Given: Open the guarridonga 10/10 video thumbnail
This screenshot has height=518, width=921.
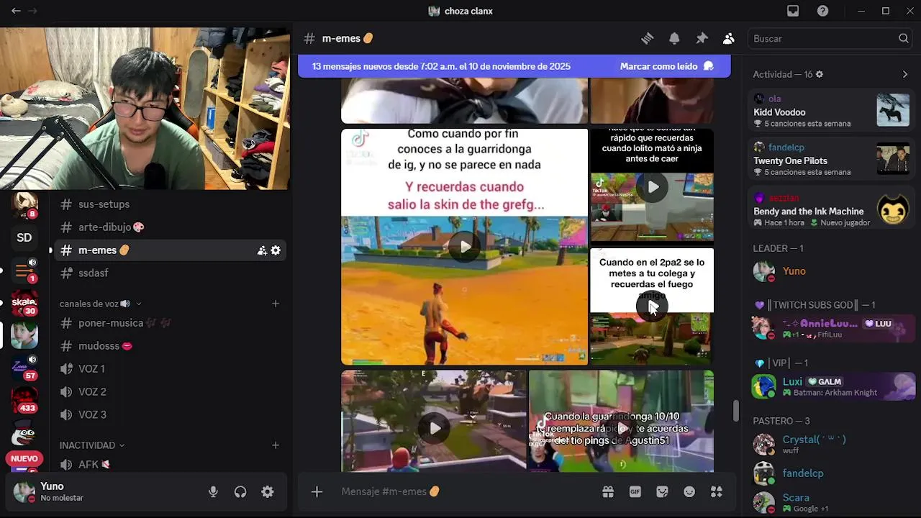Looking at the screenshot, I should coord(622,421).
